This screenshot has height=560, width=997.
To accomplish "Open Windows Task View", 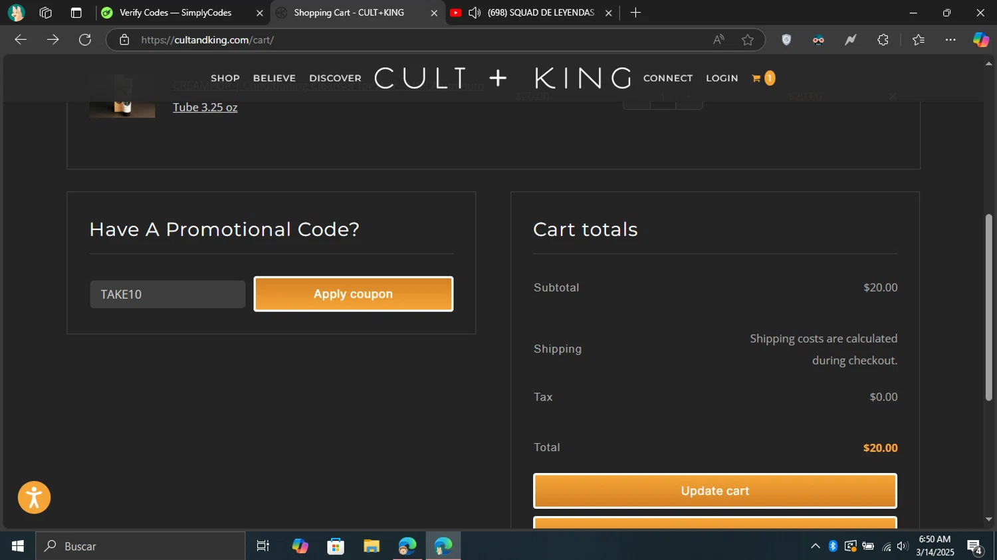I will pyautogui.click(x=263, y=546).
